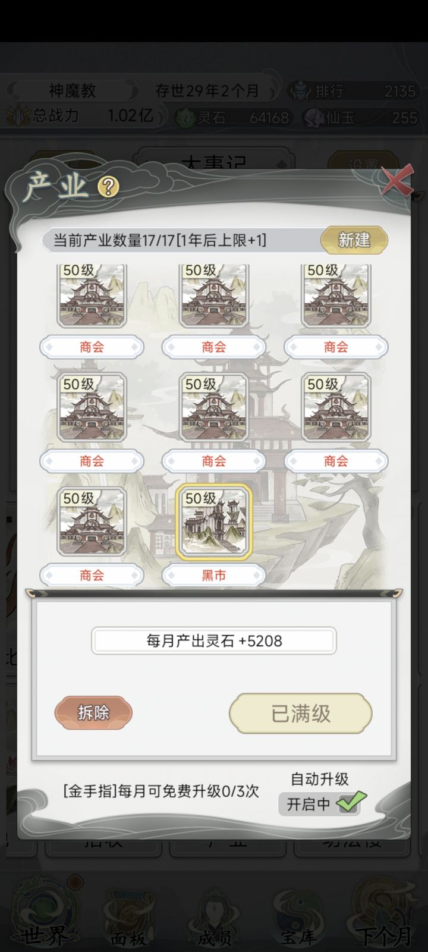This screenshot has height=952, width=428.
Task: Select the middle 商会 building in top row
Action: (x=214, y=296)
